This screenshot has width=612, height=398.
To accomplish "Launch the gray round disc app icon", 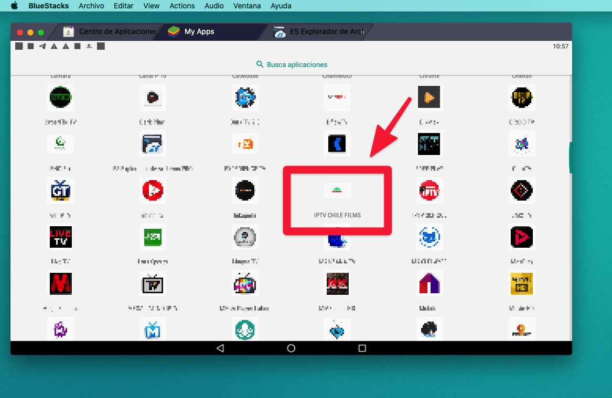I will tap(245, 237).
